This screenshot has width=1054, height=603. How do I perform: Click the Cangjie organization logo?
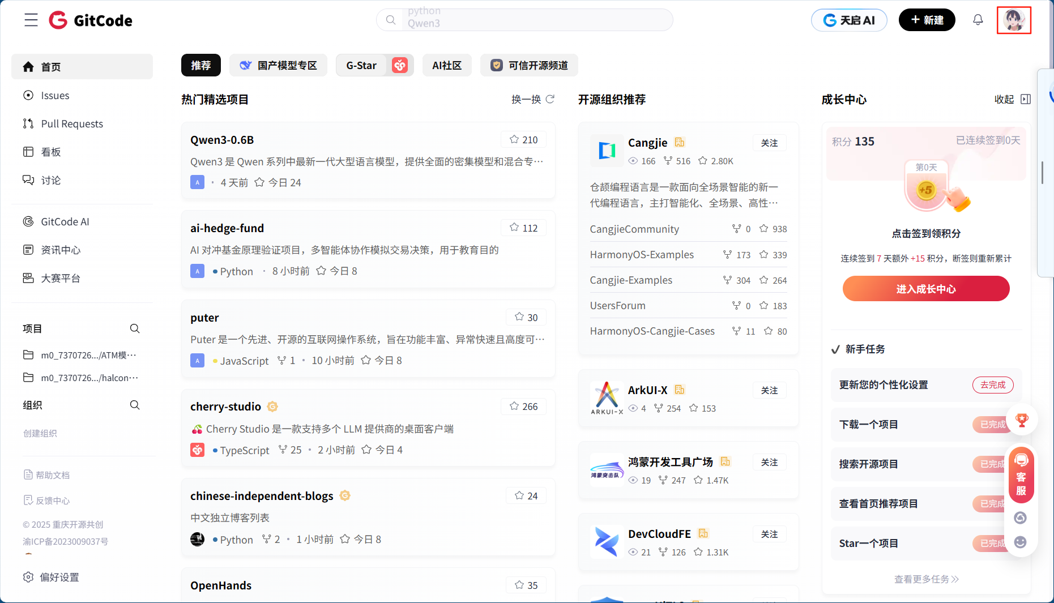[607, 150]
